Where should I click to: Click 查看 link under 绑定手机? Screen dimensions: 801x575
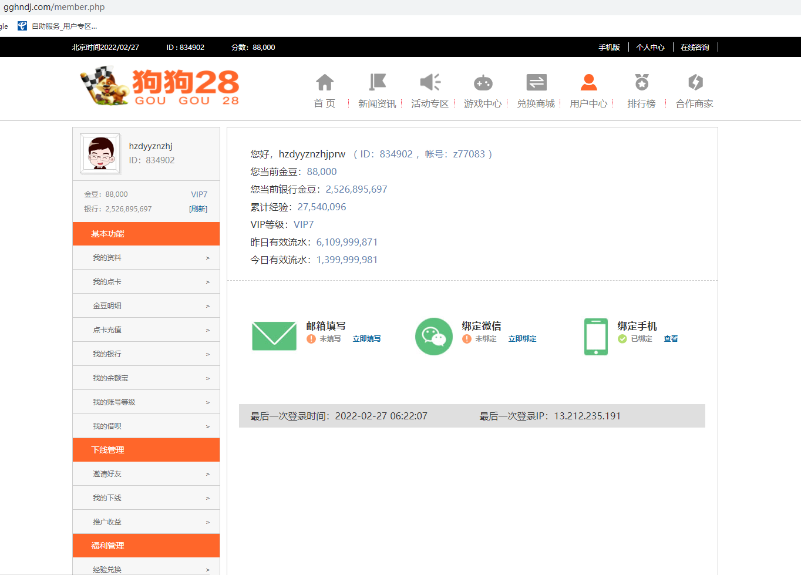671,339
